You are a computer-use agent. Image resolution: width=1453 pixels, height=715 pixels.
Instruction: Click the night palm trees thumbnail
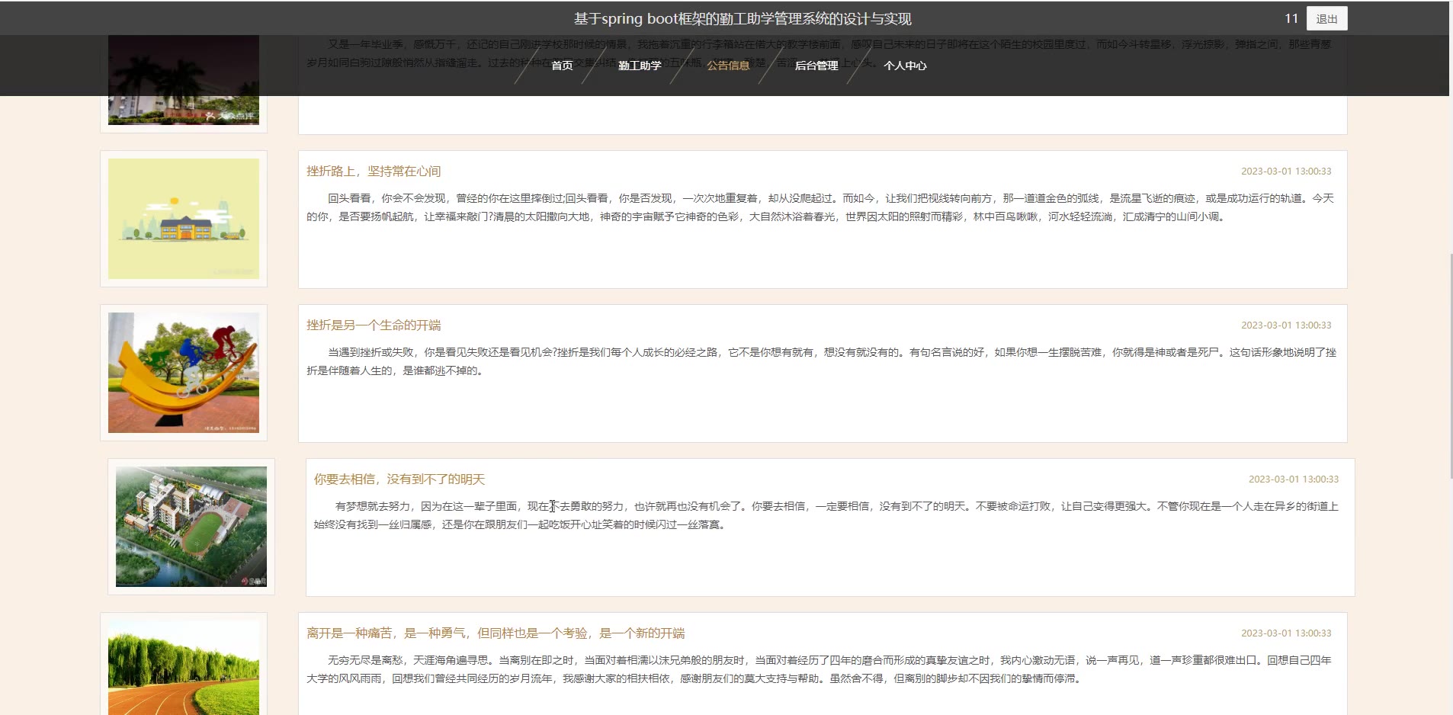pyautogui.click(x=184, y=80)
